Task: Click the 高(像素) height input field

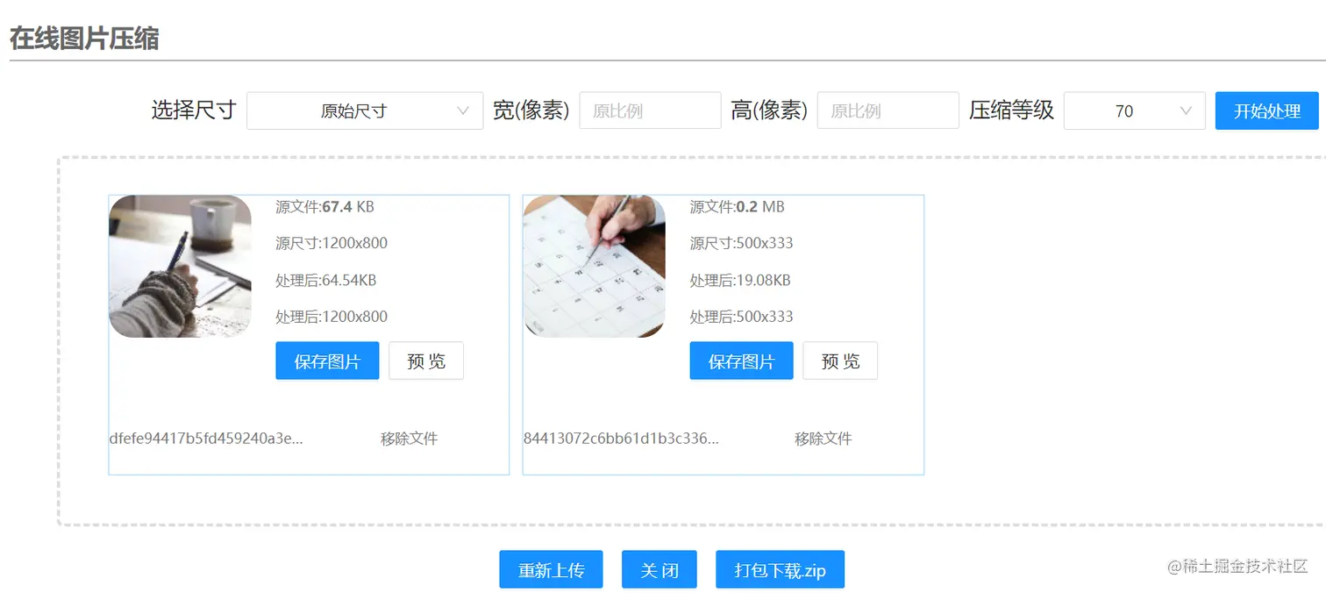Action: 888,111
